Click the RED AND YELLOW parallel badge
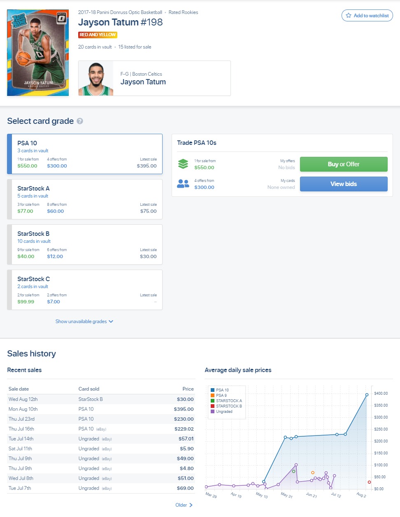 98,35
